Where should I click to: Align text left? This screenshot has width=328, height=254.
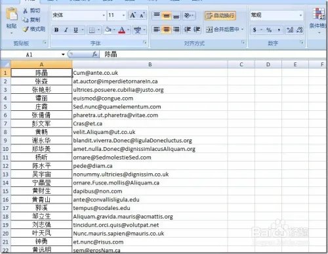[x=157, y=30]
